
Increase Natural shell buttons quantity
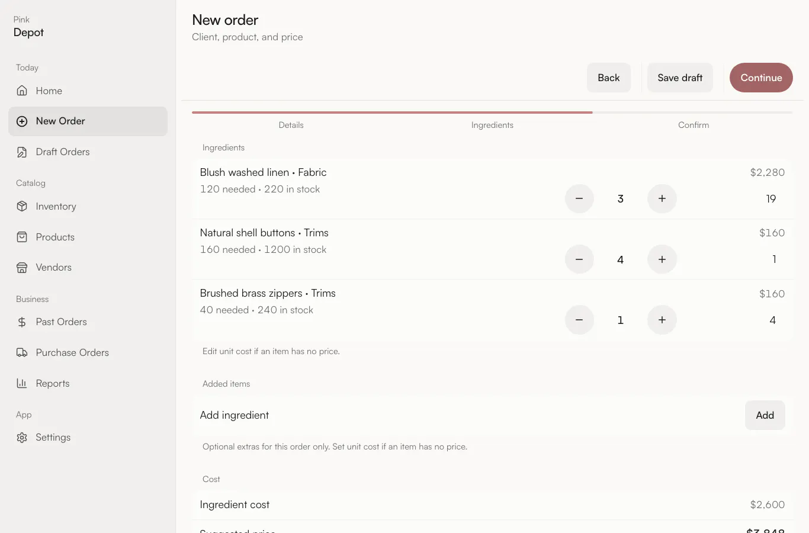coord(662,259)
